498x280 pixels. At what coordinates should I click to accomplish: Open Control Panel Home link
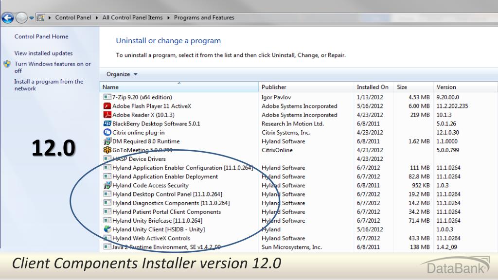point(41,36)
